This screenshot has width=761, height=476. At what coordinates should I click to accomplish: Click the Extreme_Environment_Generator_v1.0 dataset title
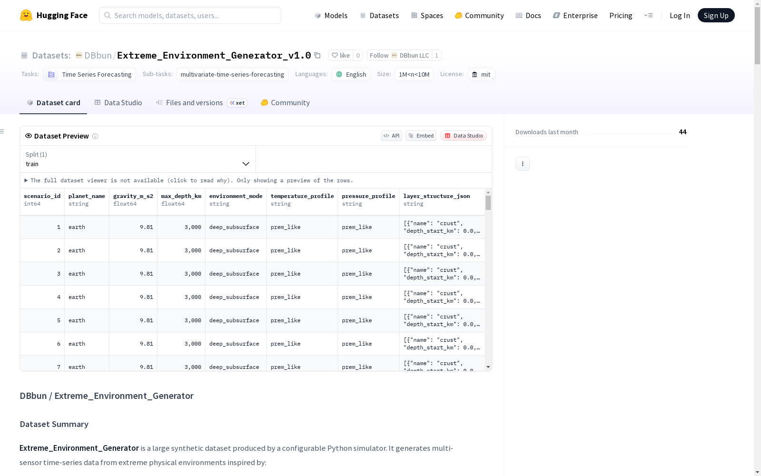214,55
